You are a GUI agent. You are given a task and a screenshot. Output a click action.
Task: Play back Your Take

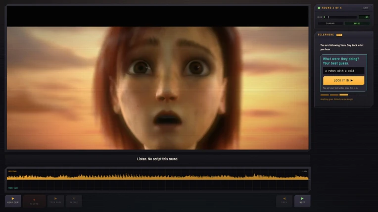coord(55,201)
